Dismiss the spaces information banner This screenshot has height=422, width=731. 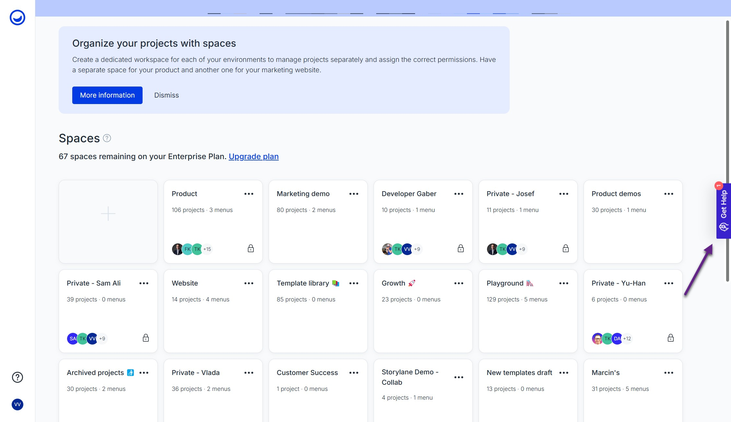(x=166, y=95)
